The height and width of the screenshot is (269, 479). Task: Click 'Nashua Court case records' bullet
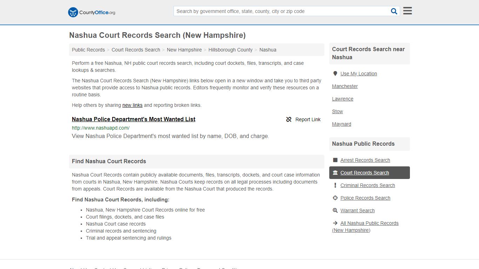[x=116, y=224]
